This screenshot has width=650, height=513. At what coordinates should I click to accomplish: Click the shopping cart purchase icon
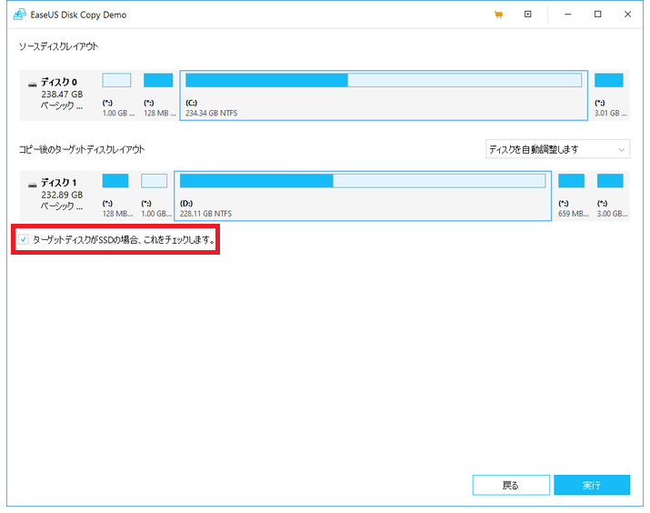(x=497, y=15)
